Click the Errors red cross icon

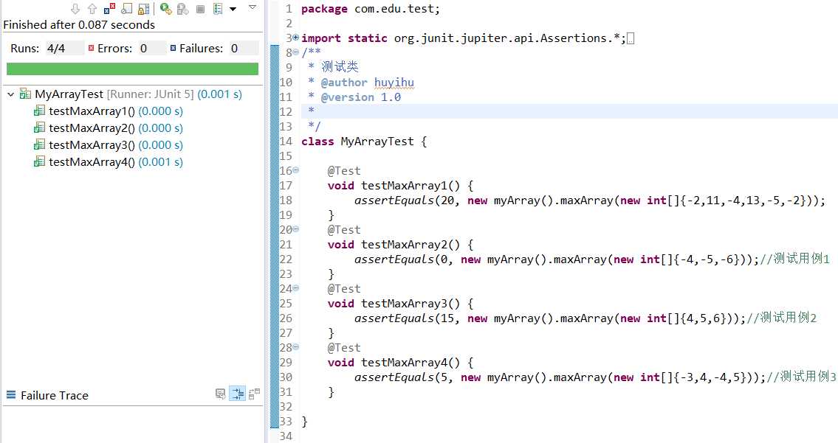point(92,48)
